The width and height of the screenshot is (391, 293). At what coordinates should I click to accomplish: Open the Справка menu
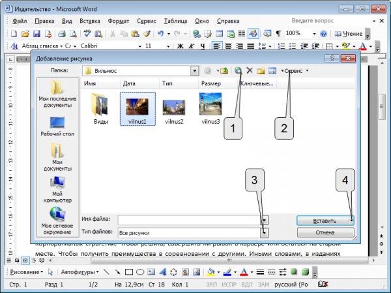click(228, 21)
